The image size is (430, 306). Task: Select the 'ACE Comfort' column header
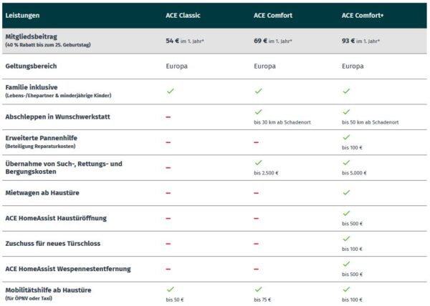[273, 16]
